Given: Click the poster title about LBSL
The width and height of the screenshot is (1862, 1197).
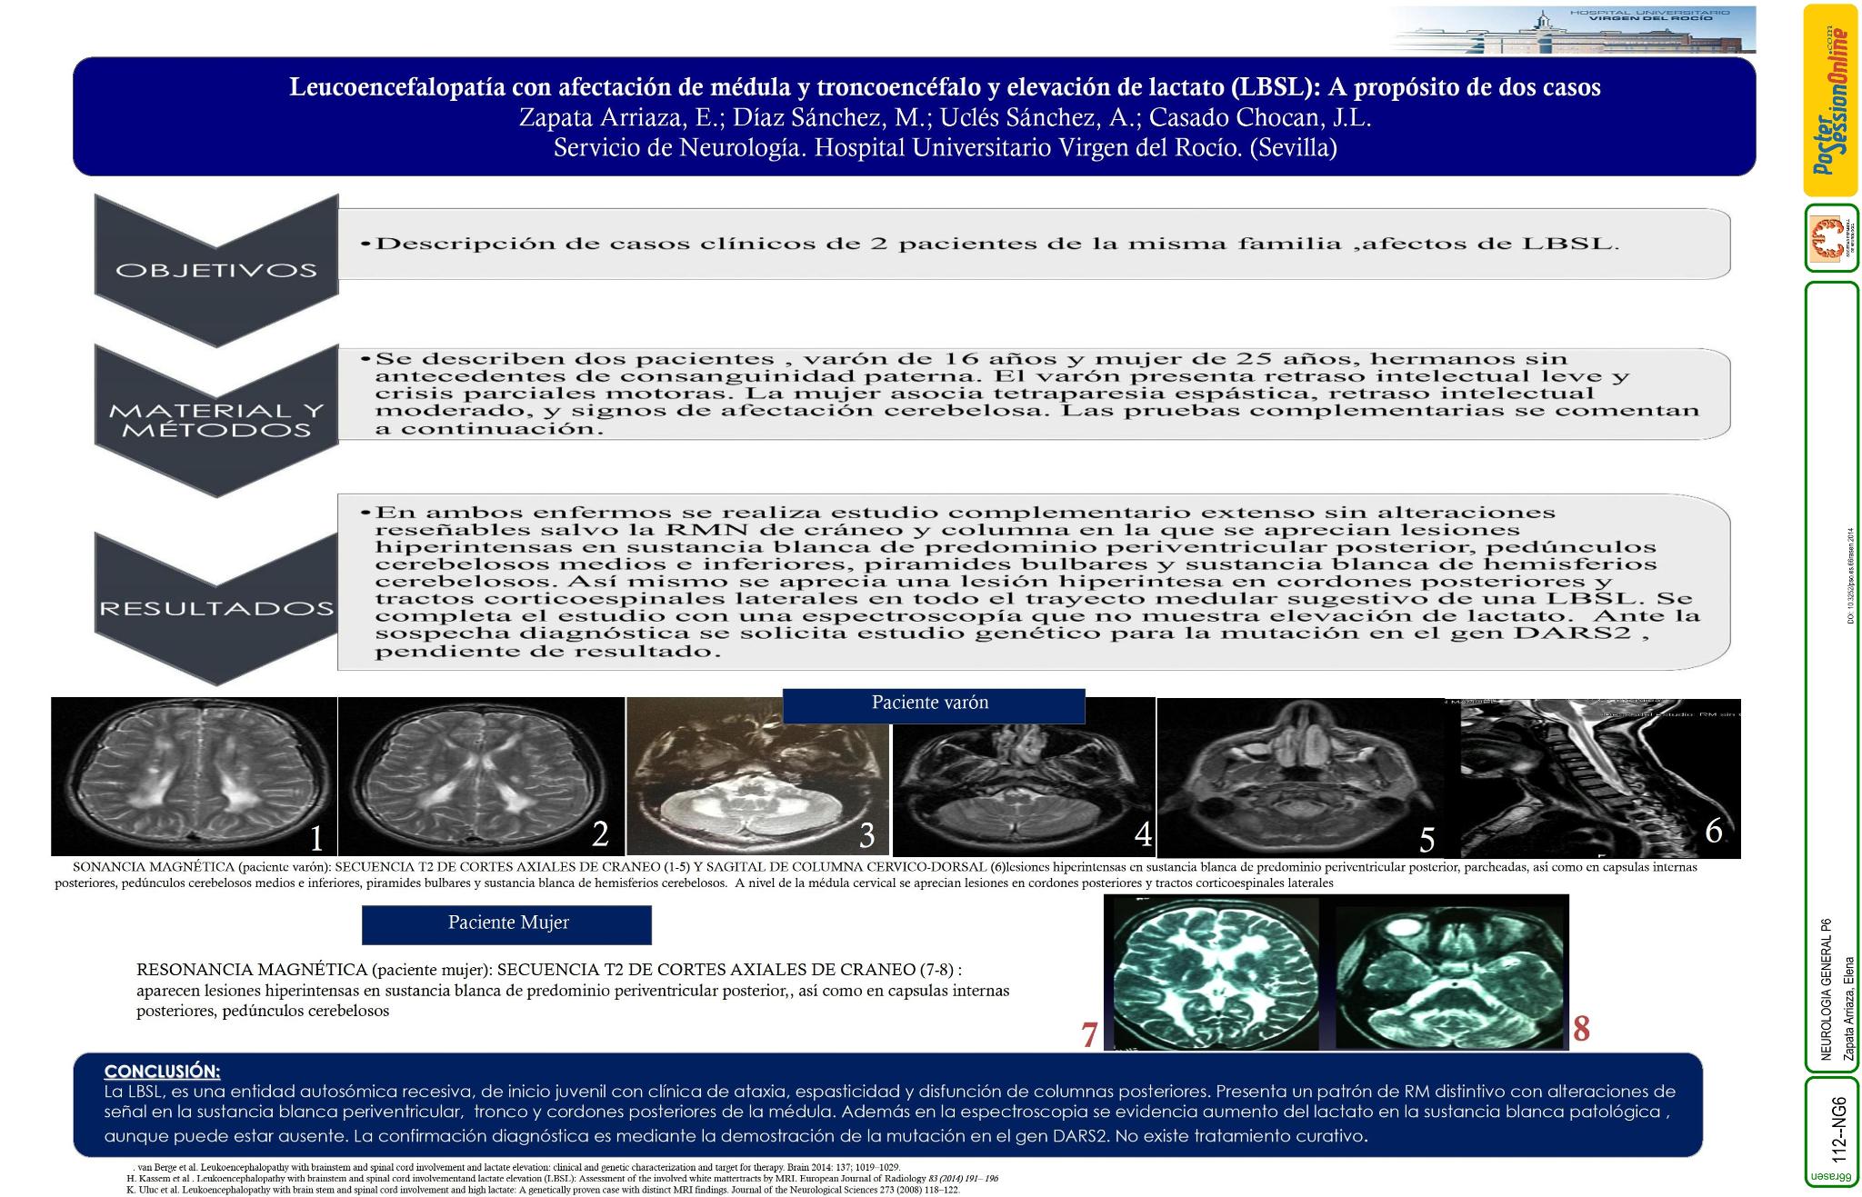Looking at the screenshot, I should [x=946, y=88].
